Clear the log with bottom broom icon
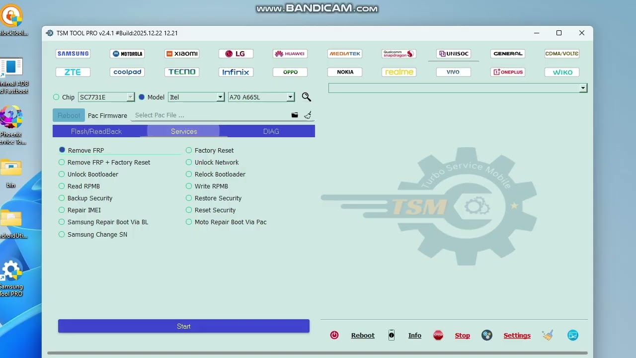 [x=548, y=335]
